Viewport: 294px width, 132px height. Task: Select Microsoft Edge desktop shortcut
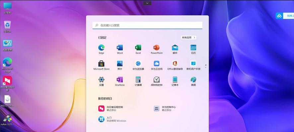(7, 65)
